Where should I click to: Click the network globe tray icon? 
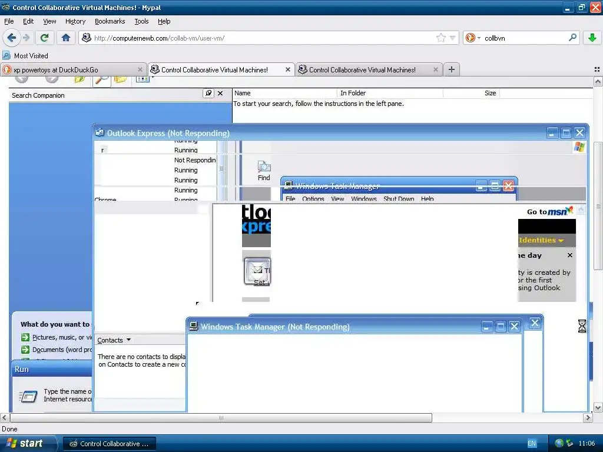point(559,444)
